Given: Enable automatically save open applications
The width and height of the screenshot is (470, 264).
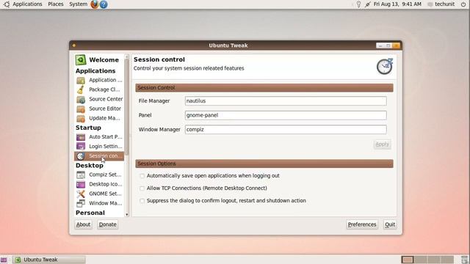Looking at the screenshot, I should [x=142, y=176].
